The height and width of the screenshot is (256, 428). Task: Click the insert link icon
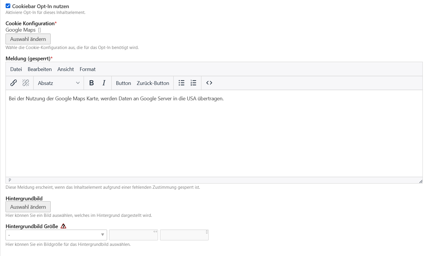14,83
